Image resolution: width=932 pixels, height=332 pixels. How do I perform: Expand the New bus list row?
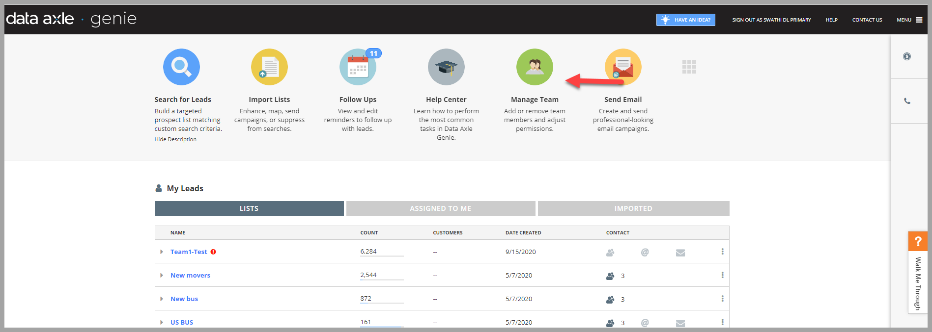point(162,299)
